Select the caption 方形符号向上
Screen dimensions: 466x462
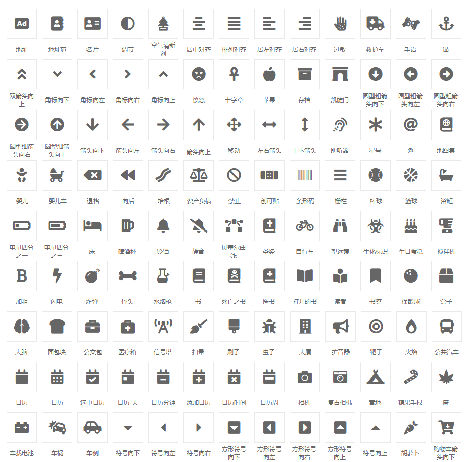(x=340, y=453)
